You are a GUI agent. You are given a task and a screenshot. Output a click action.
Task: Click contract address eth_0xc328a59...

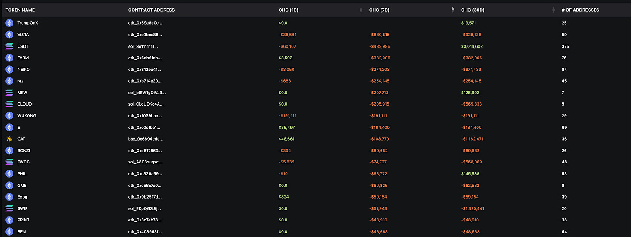click(x=146, y=174)
